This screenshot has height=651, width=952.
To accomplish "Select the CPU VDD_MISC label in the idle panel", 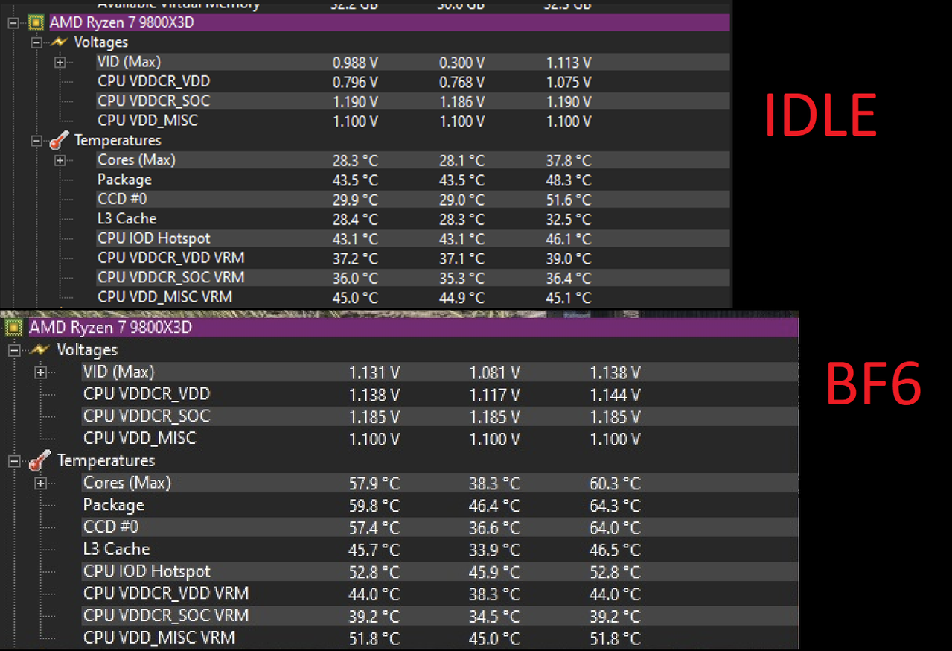I will coord(147,120).
